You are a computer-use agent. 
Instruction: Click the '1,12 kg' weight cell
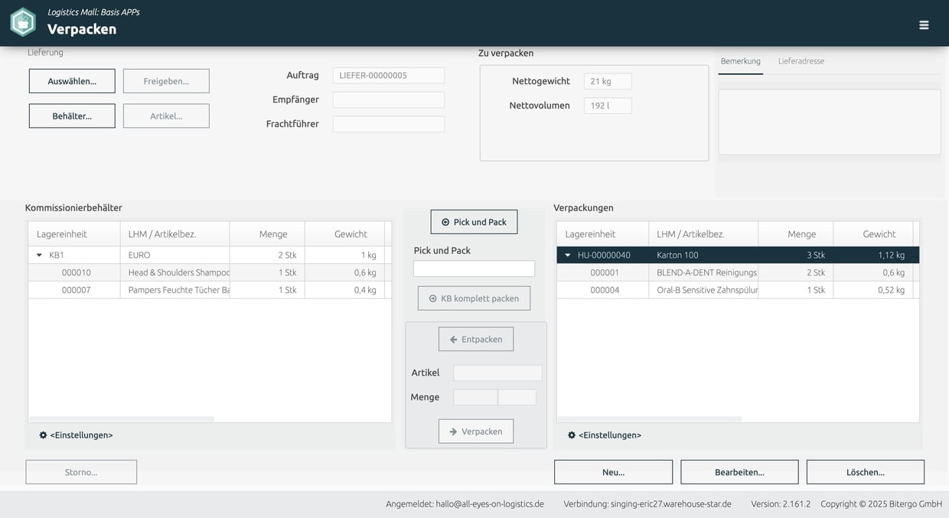tap(873, 255)
